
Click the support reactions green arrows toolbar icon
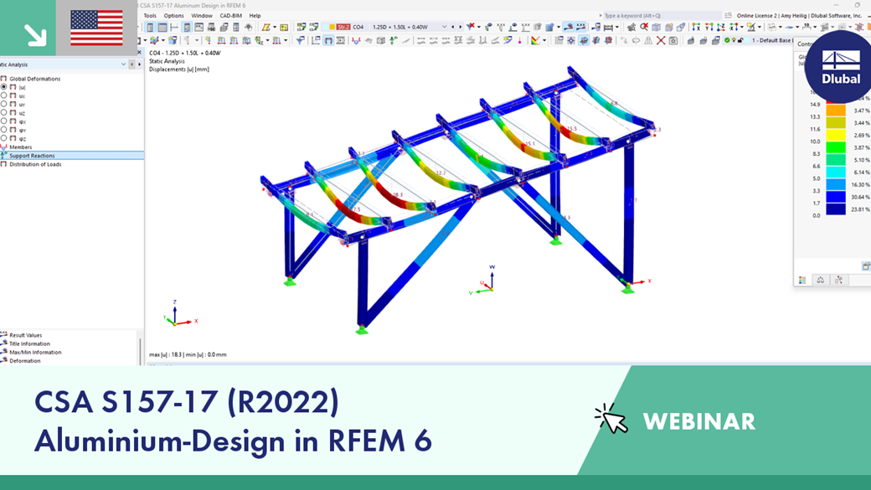(x=394, y=40)
